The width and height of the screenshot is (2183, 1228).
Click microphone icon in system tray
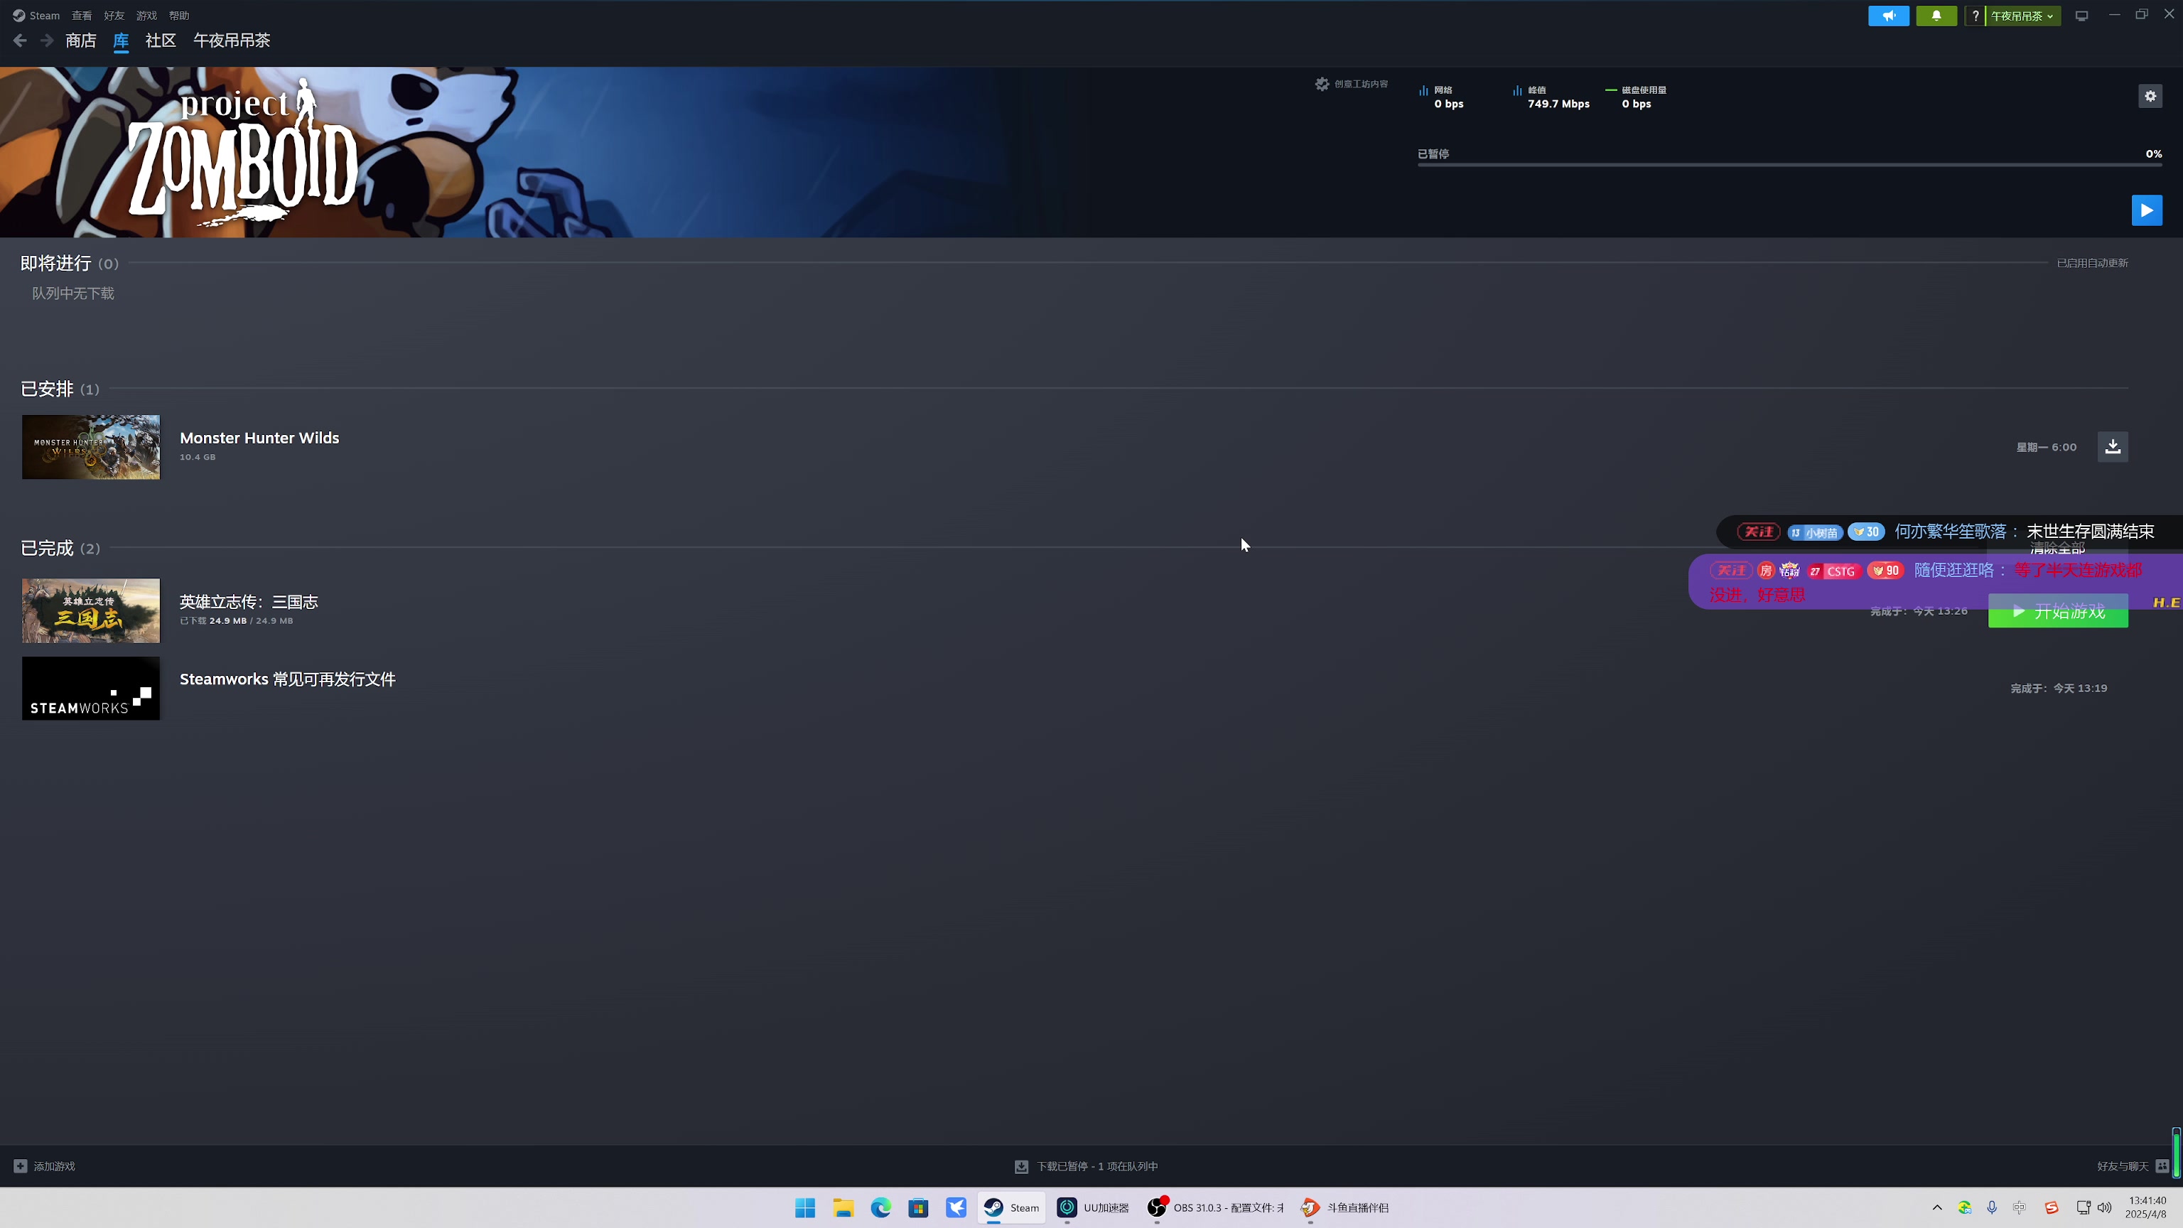(x=1991, y=1207)
